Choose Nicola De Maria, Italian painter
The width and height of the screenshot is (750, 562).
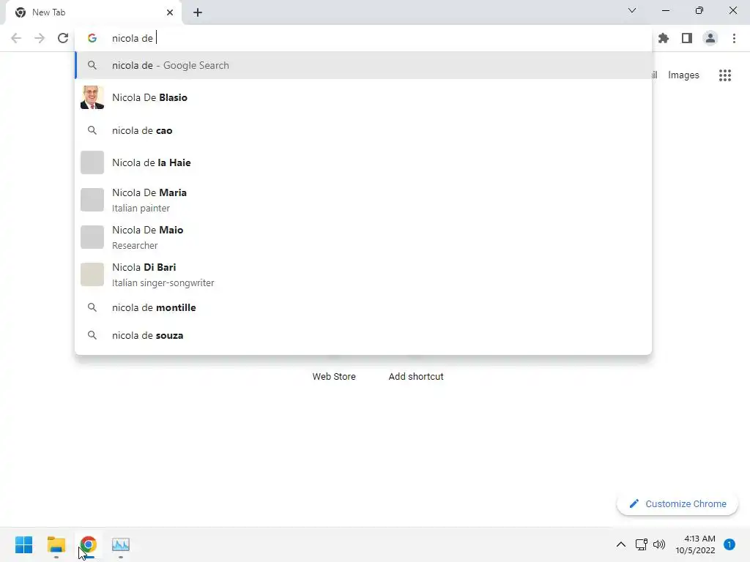click(363, 200)
